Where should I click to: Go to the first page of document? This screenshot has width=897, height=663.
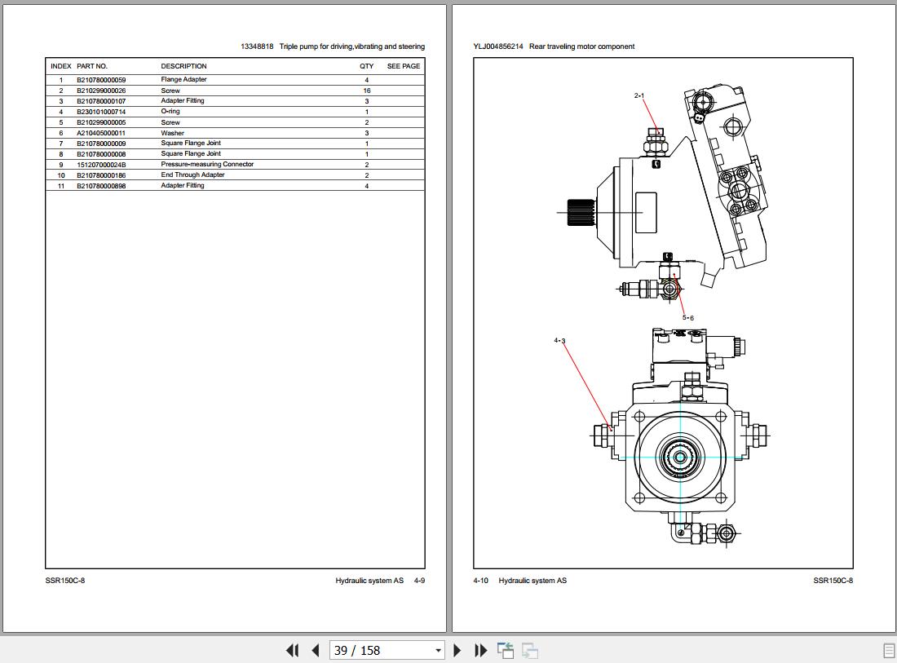292,651
